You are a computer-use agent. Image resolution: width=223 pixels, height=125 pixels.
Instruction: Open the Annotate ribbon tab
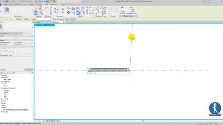(x=18, y=5)
